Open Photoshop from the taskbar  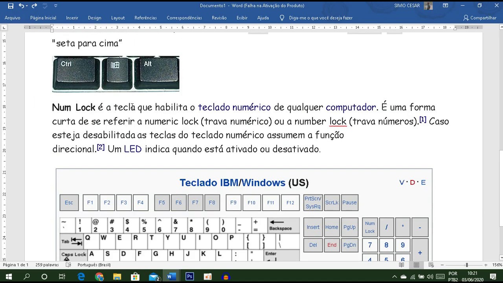point(189,277)
